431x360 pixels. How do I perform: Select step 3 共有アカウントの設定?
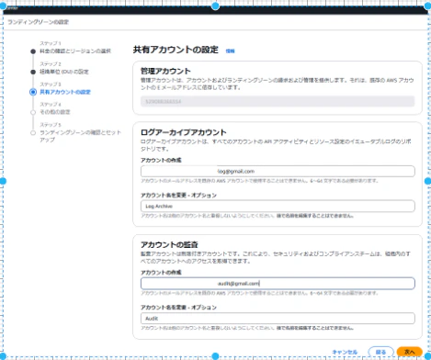pyautogui.click(x=65, y=92)
